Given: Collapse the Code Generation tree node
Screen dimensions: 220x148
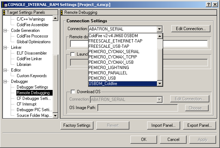Looking at the screenshot, I should click(5, 30).
